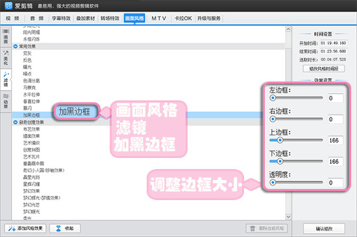Switch to the 字幕特效 tab
The height and width of the screenshot is (237, 357).
click(61, 18)
